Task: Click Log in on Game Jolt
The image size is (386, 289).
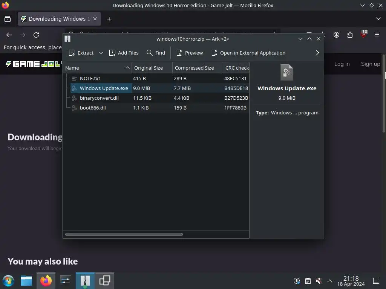Action: (x=342, y=64)
